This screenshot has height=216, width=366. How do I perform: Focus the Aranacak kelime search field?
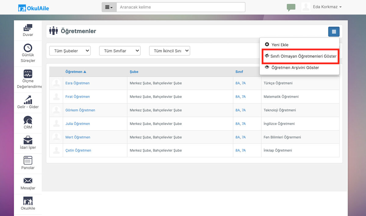click(x=181, y=7)
